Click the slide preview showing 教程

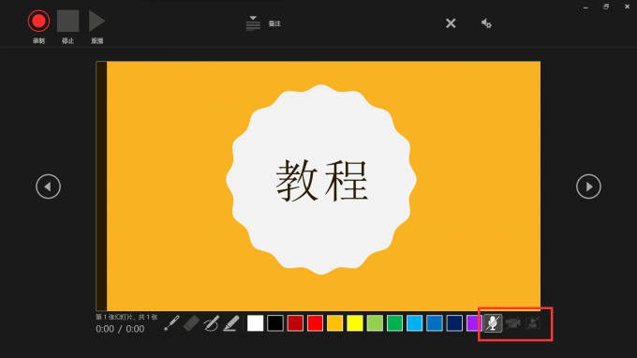click(318, 186)
